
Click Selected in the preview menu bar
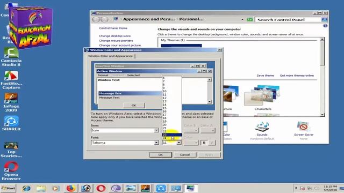click(133, 75)
